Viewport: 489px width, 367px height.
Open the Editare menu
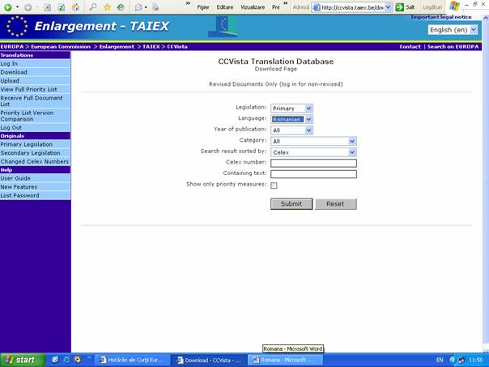click(x=225, y=7)
